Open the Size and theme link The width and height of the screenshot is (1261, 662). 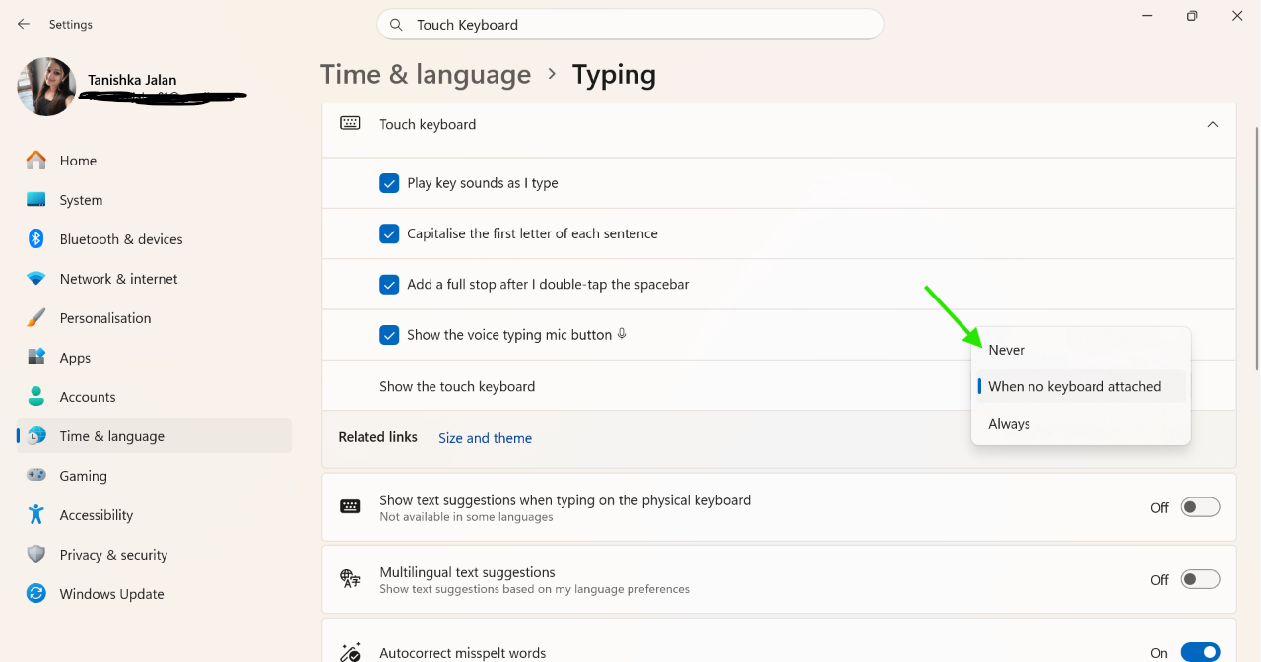485,438
